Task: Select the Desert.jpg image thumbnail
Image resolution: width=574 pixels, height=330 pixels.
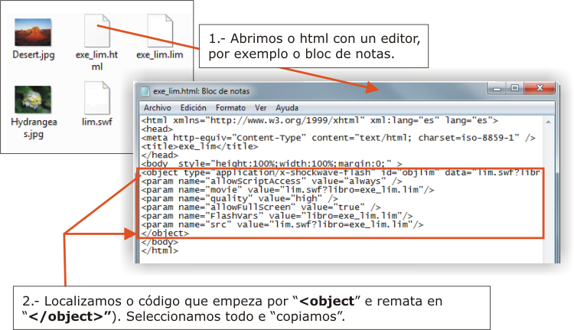Action: point(33,32)
